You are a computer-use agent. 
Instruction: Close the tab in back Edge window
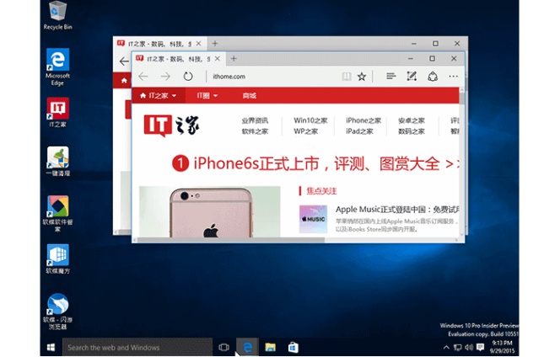(x=198, y=44)
